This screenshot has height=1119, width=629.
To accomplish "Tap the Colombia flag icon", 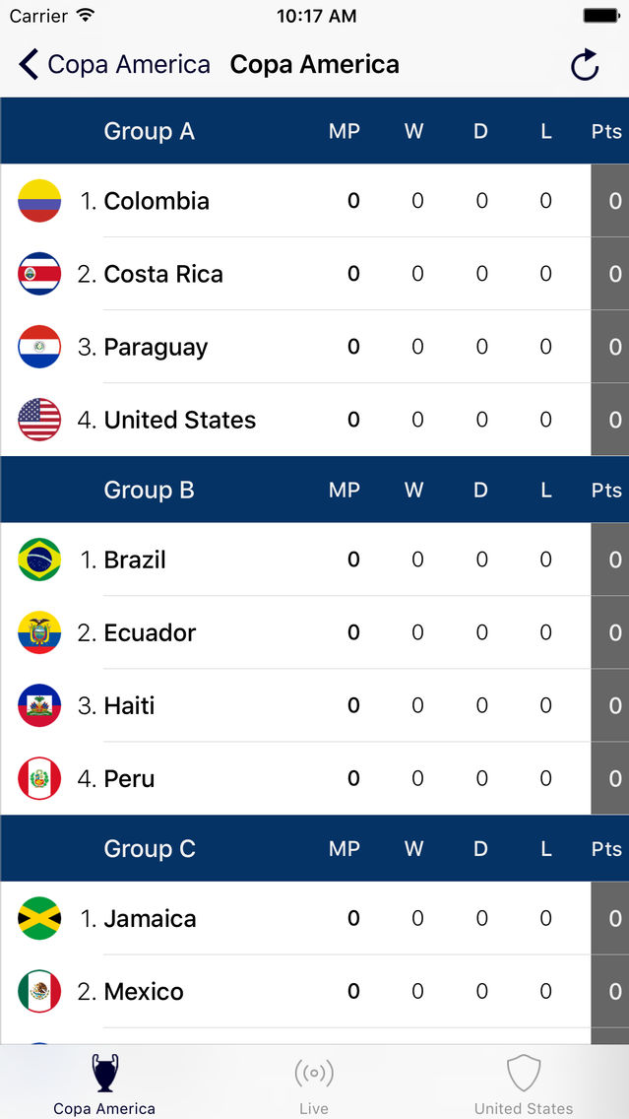I will (39, 201).
